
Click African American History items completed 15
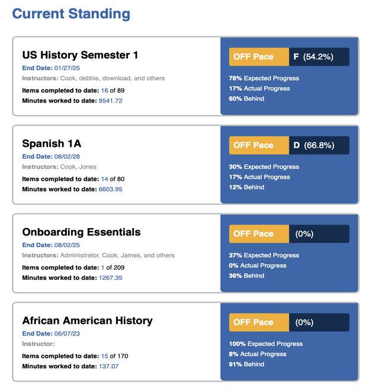(104, 356)
